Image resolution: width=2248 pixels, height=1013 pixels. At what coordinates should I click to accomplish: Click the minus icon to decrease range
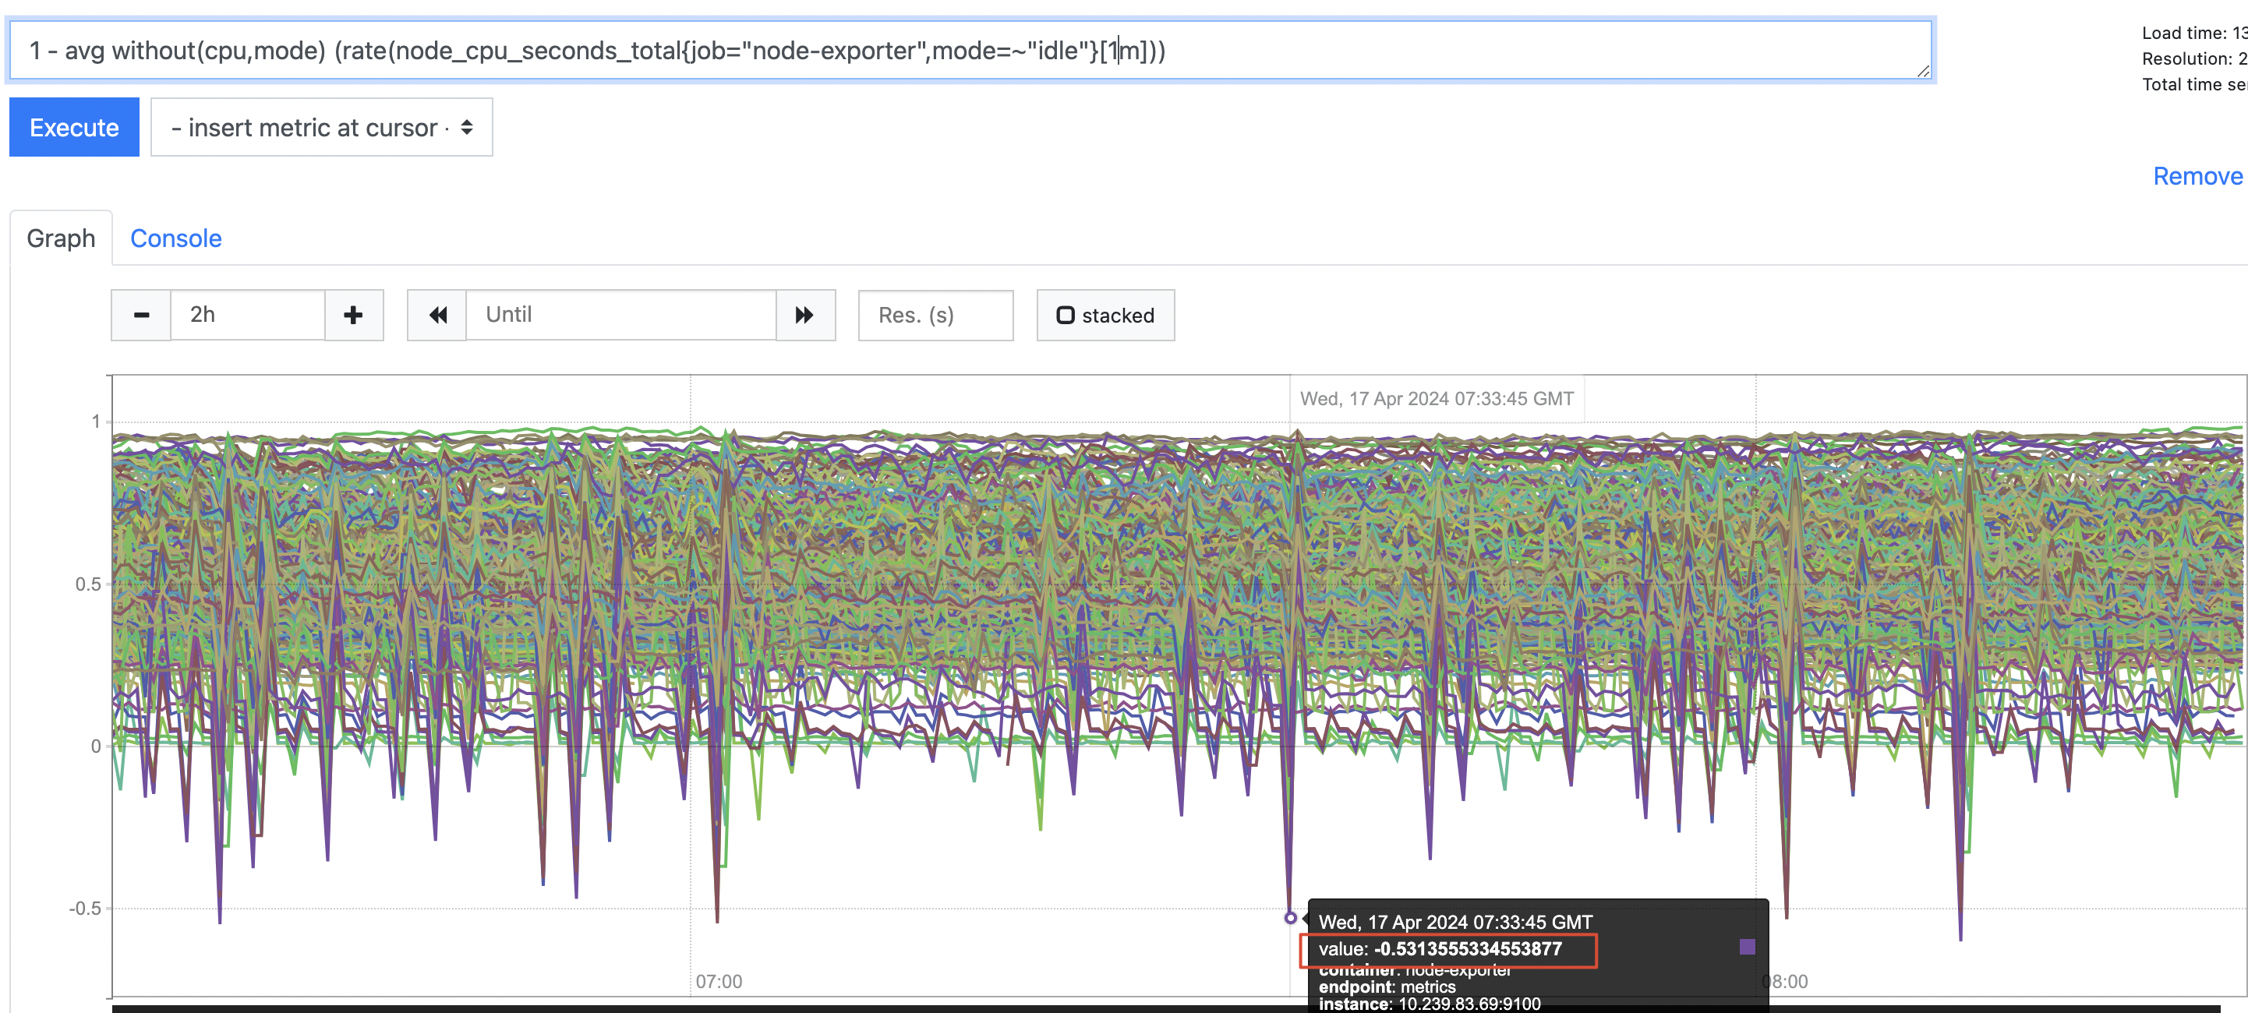pyautogui.click(x=141, y=315)
